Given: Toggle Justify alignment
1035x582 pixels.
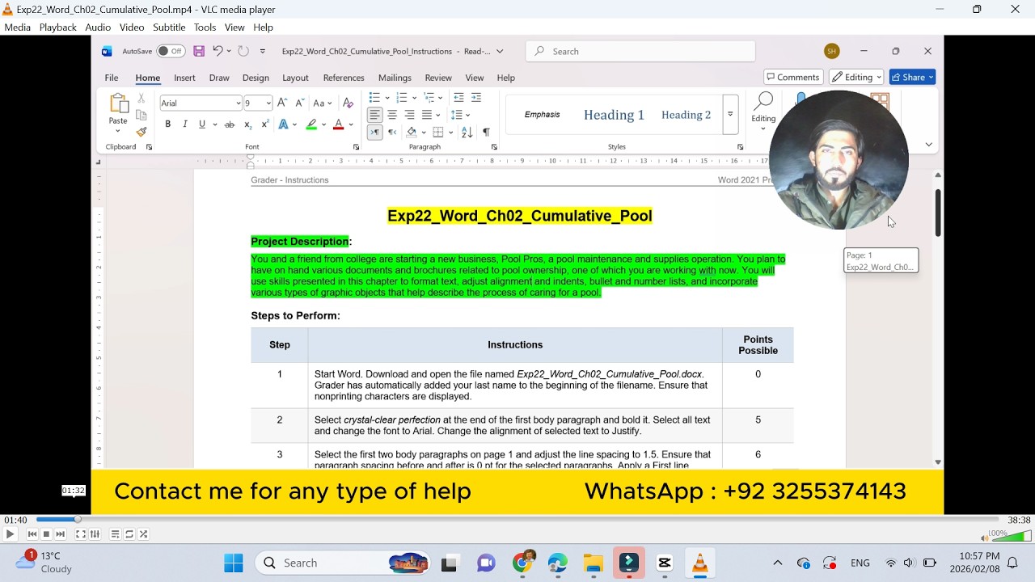Looking at the screenshot, I should tap(427, 115).
